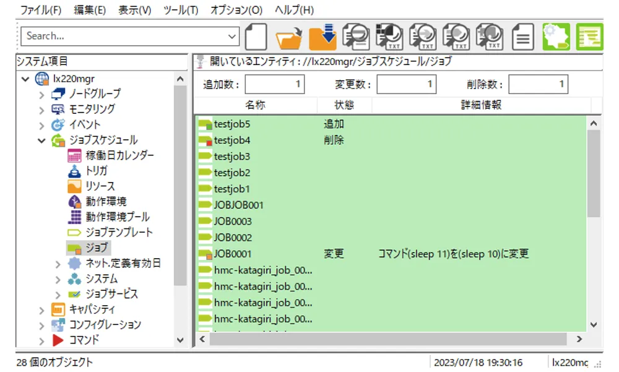The width and height of the screenshot is (619, 372).
Task: Expand the イベント tree node
Action: [x=41, y=126]
